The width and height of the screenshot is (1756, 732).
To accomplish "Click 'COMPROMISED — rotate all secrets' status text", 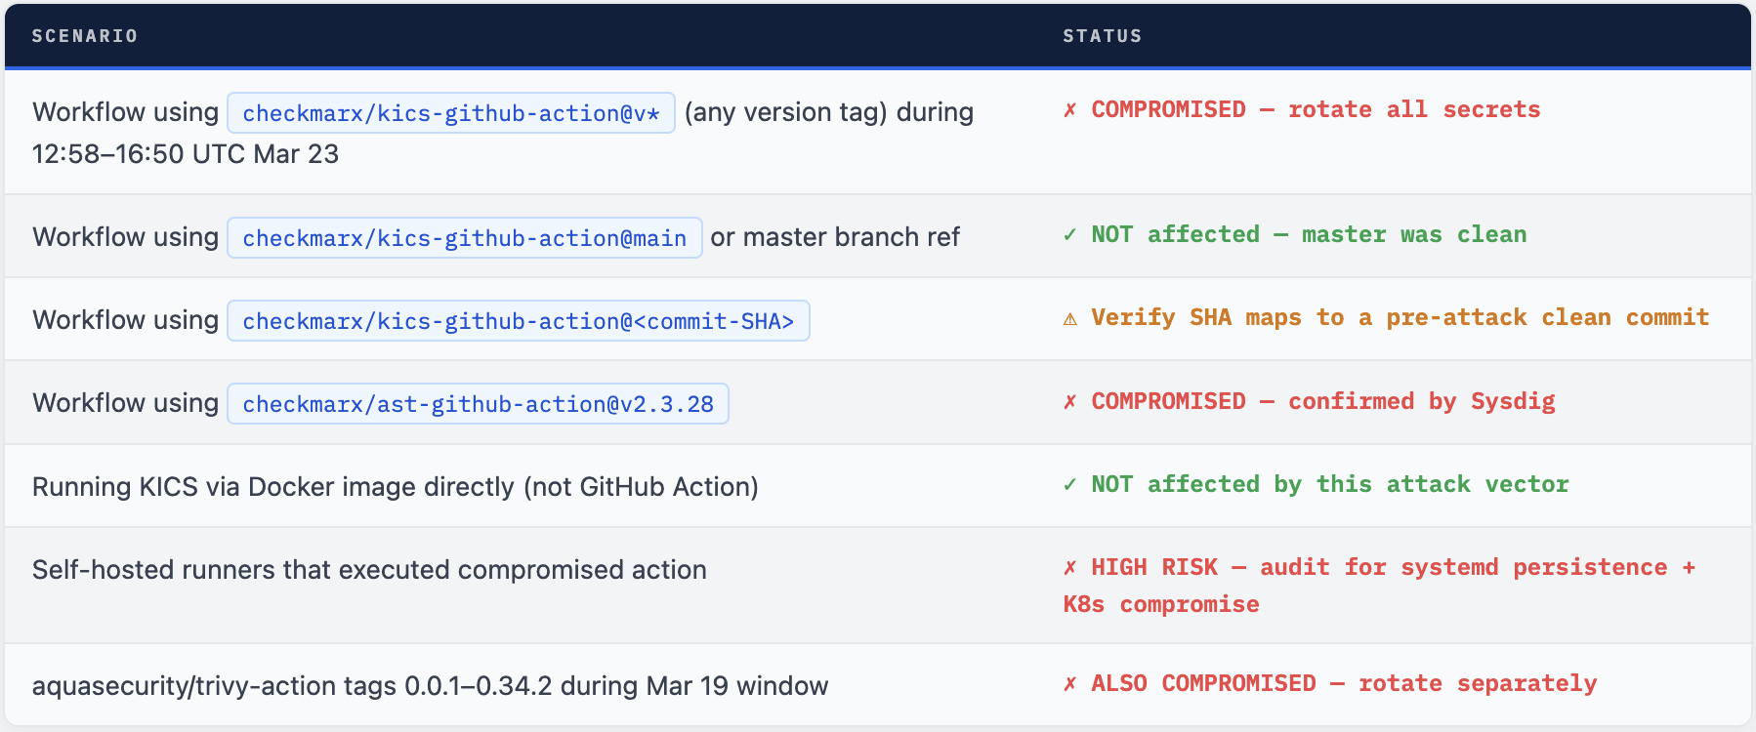I will (x=1316, y=110).
